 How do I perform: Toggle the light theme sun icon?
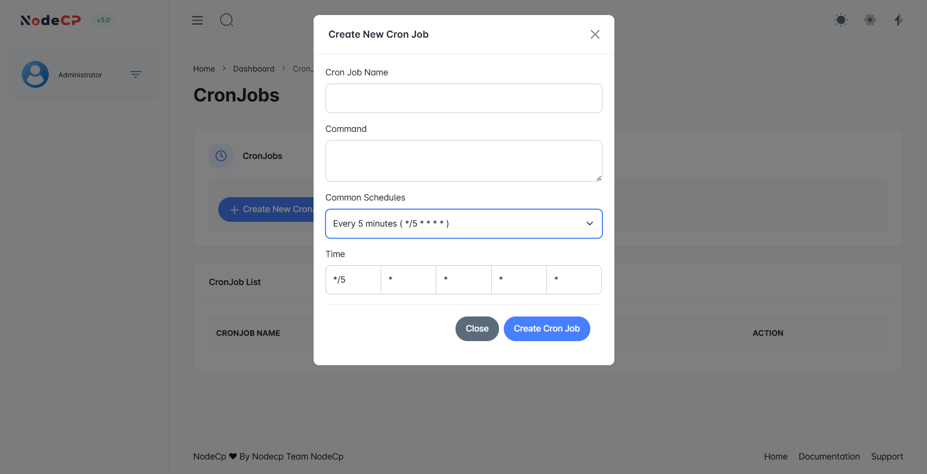click(x=841, y=20)
